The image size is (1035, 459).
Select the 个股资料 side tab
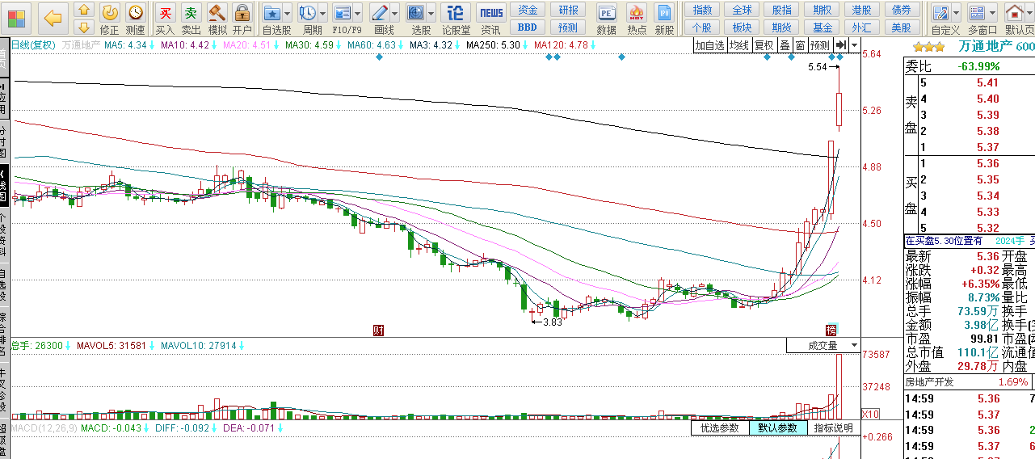coord(3,234)
